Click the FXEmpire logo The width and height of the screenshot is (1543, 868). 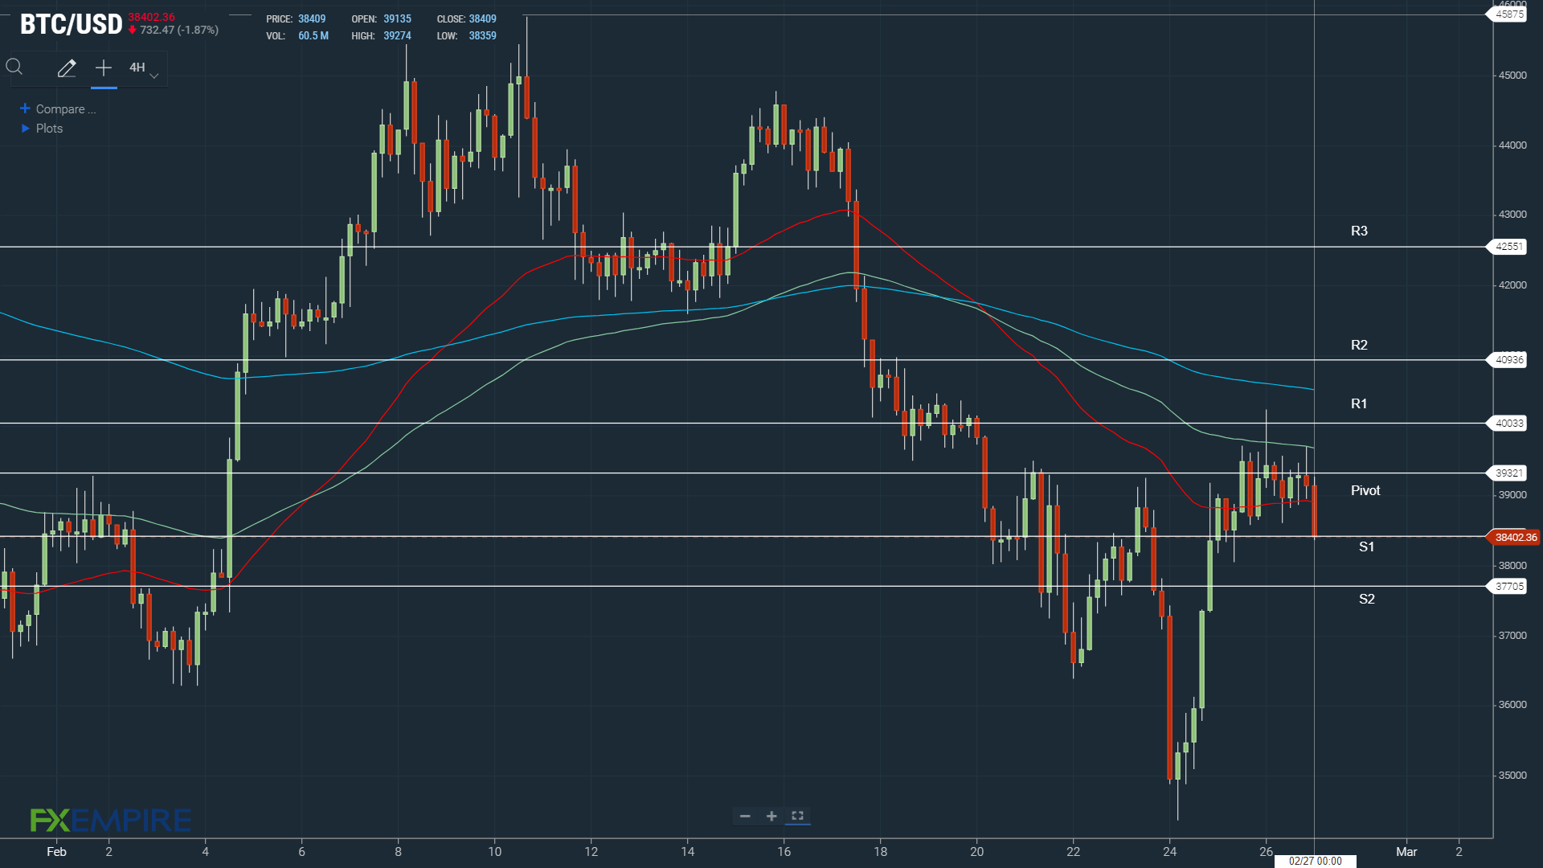point(111,820)
